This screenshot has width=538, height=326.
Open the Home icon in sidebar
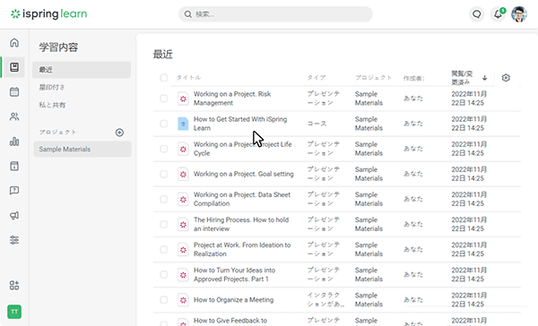pyautogui.click(x=14, y=42)
